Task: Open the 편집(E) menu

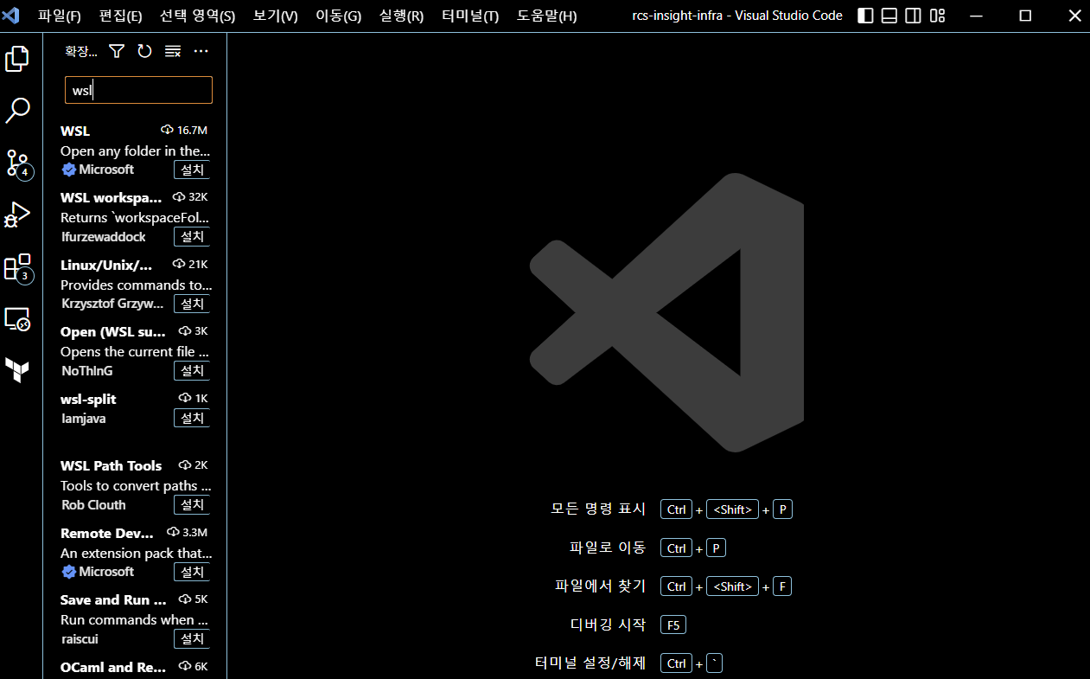Action: click(121, 16)
